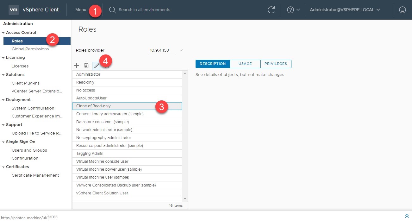Viewport: 412px width, 221px height.
Task: Open the Global Permissions page
Action: 30,49
